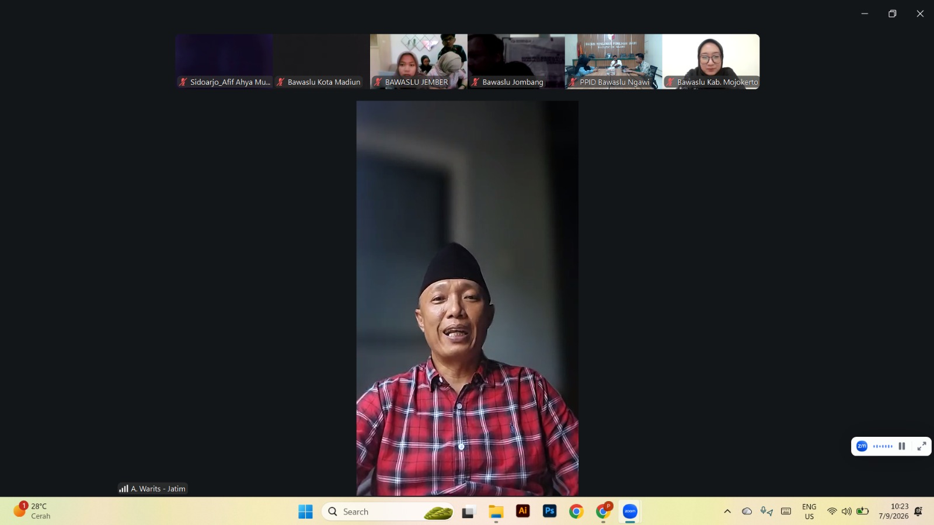Open the Chrome profile P taskbar icon
Viewport: 934px width, 525px height.
603,511
